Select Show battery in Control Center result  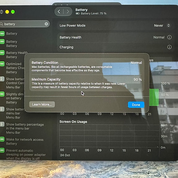(12, 83)
